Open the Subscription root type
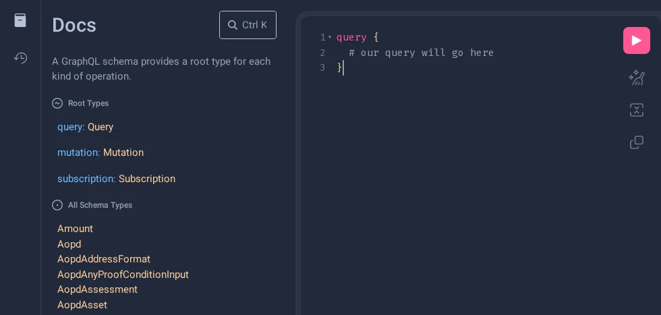Image resolution: width=661 pixels, height=315 pixels. click(147, 179)
